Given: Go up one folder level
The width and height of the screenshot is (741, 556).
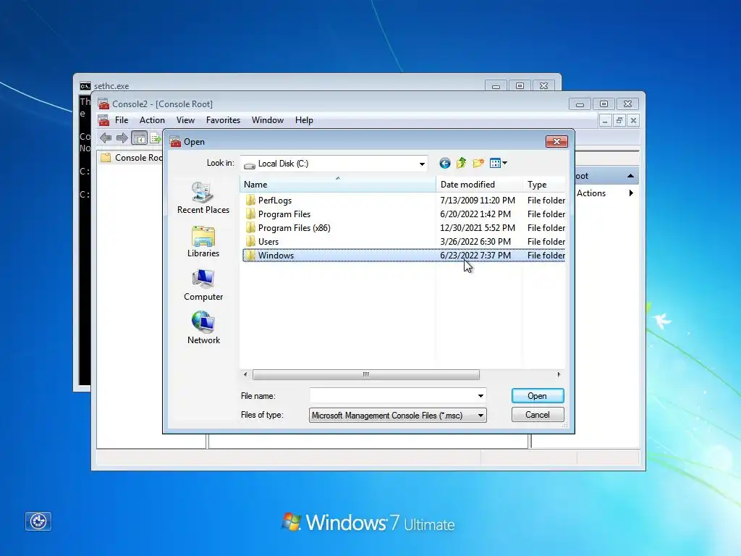Looking at the screenshot, I should pyautogui.click(x=461, y=164).
